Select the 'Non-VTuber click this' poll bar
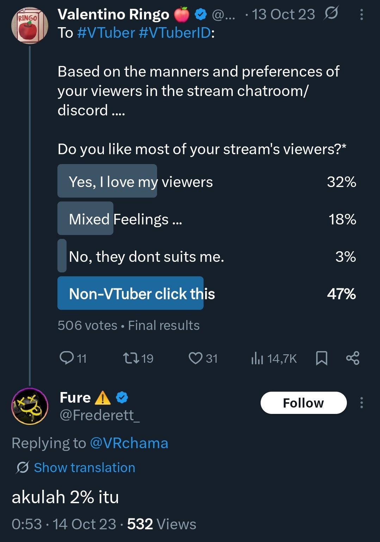This screenshot has height=542, width=380. pos(142,294)
